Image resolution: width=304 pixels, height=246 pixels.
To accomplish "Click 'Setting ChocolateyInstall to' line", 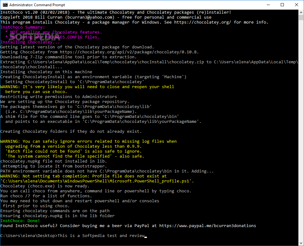I will [75, 82].
